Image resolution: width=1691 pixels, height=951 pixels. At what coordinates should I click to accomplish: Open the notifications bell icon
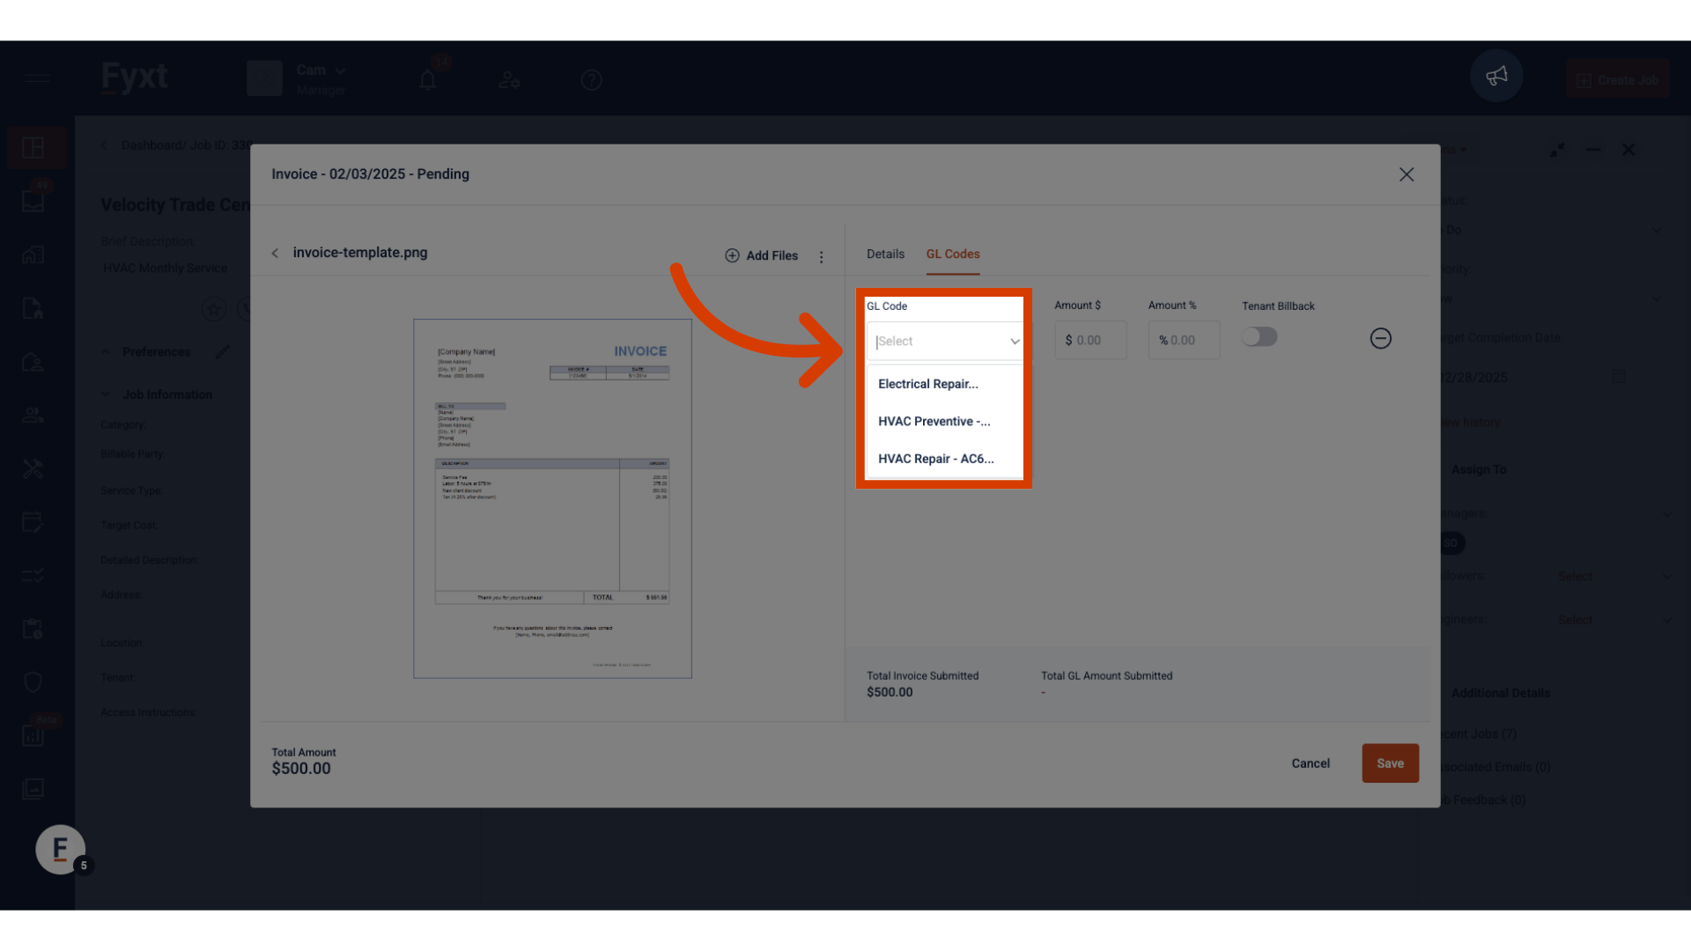(428, 80)
